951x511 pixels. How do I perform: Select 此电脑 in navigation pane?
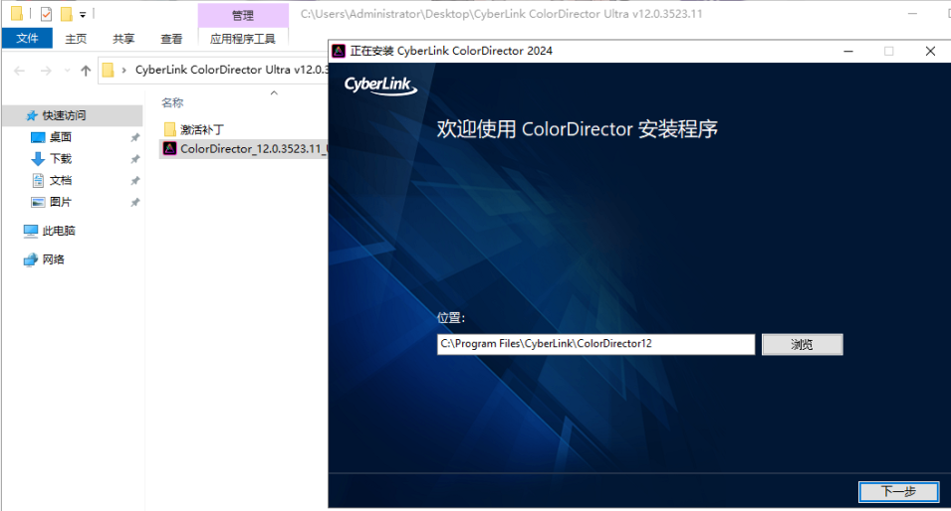coord(59,231)
